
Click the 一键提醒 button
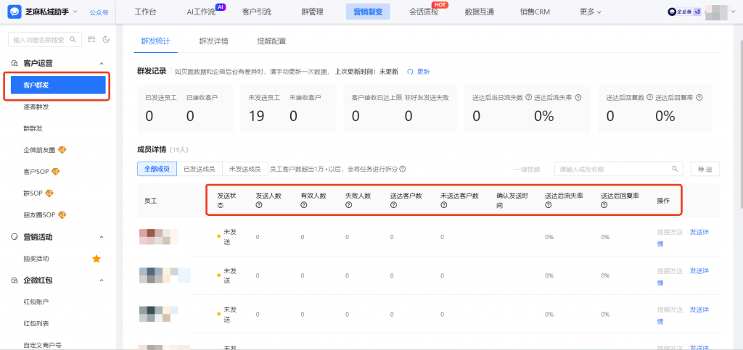pos(528,170)
